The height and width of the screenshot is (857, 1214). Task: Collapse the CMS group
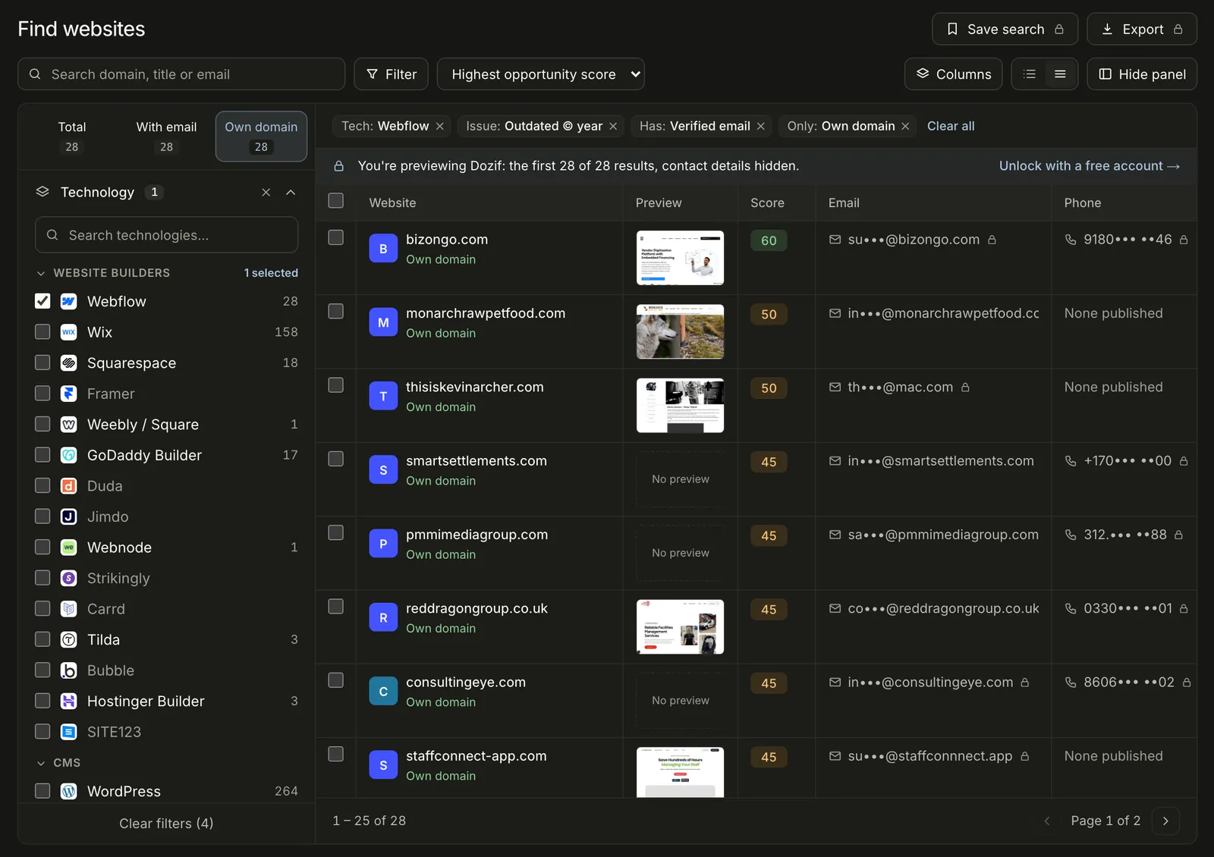coord(41,763)
